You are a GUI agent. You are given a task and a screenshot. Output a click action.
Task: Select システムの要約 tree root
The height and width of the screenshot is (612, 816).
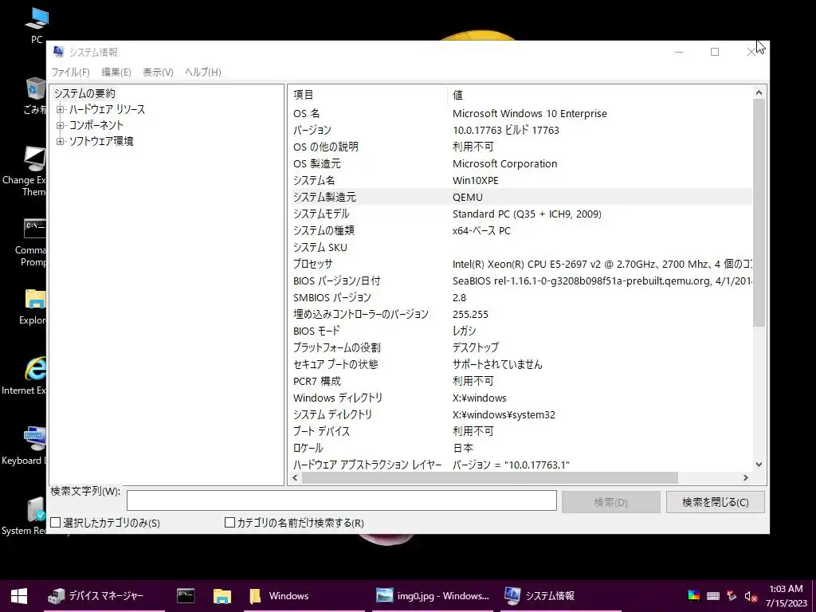(x=84, y=94)
